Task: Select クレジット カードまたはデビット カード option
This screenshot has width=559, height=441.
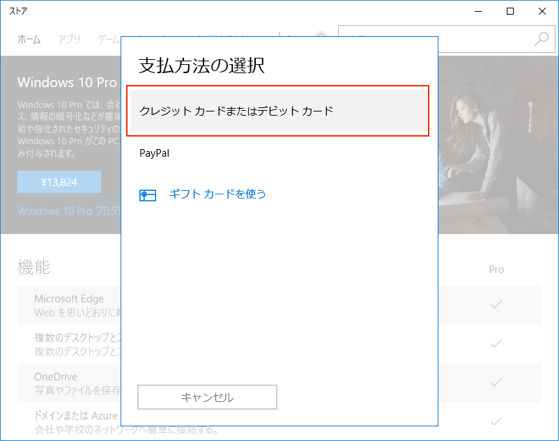Action: [x=277, y=111]
